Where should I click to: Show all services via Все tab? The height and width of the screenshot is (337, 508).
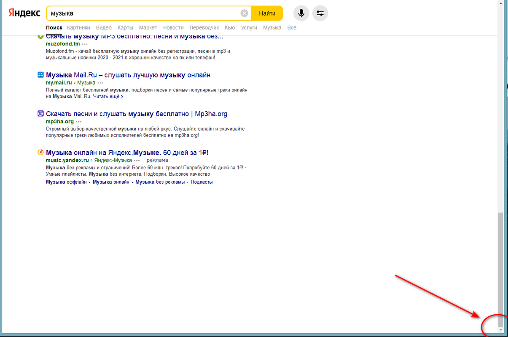click(292, 28)
